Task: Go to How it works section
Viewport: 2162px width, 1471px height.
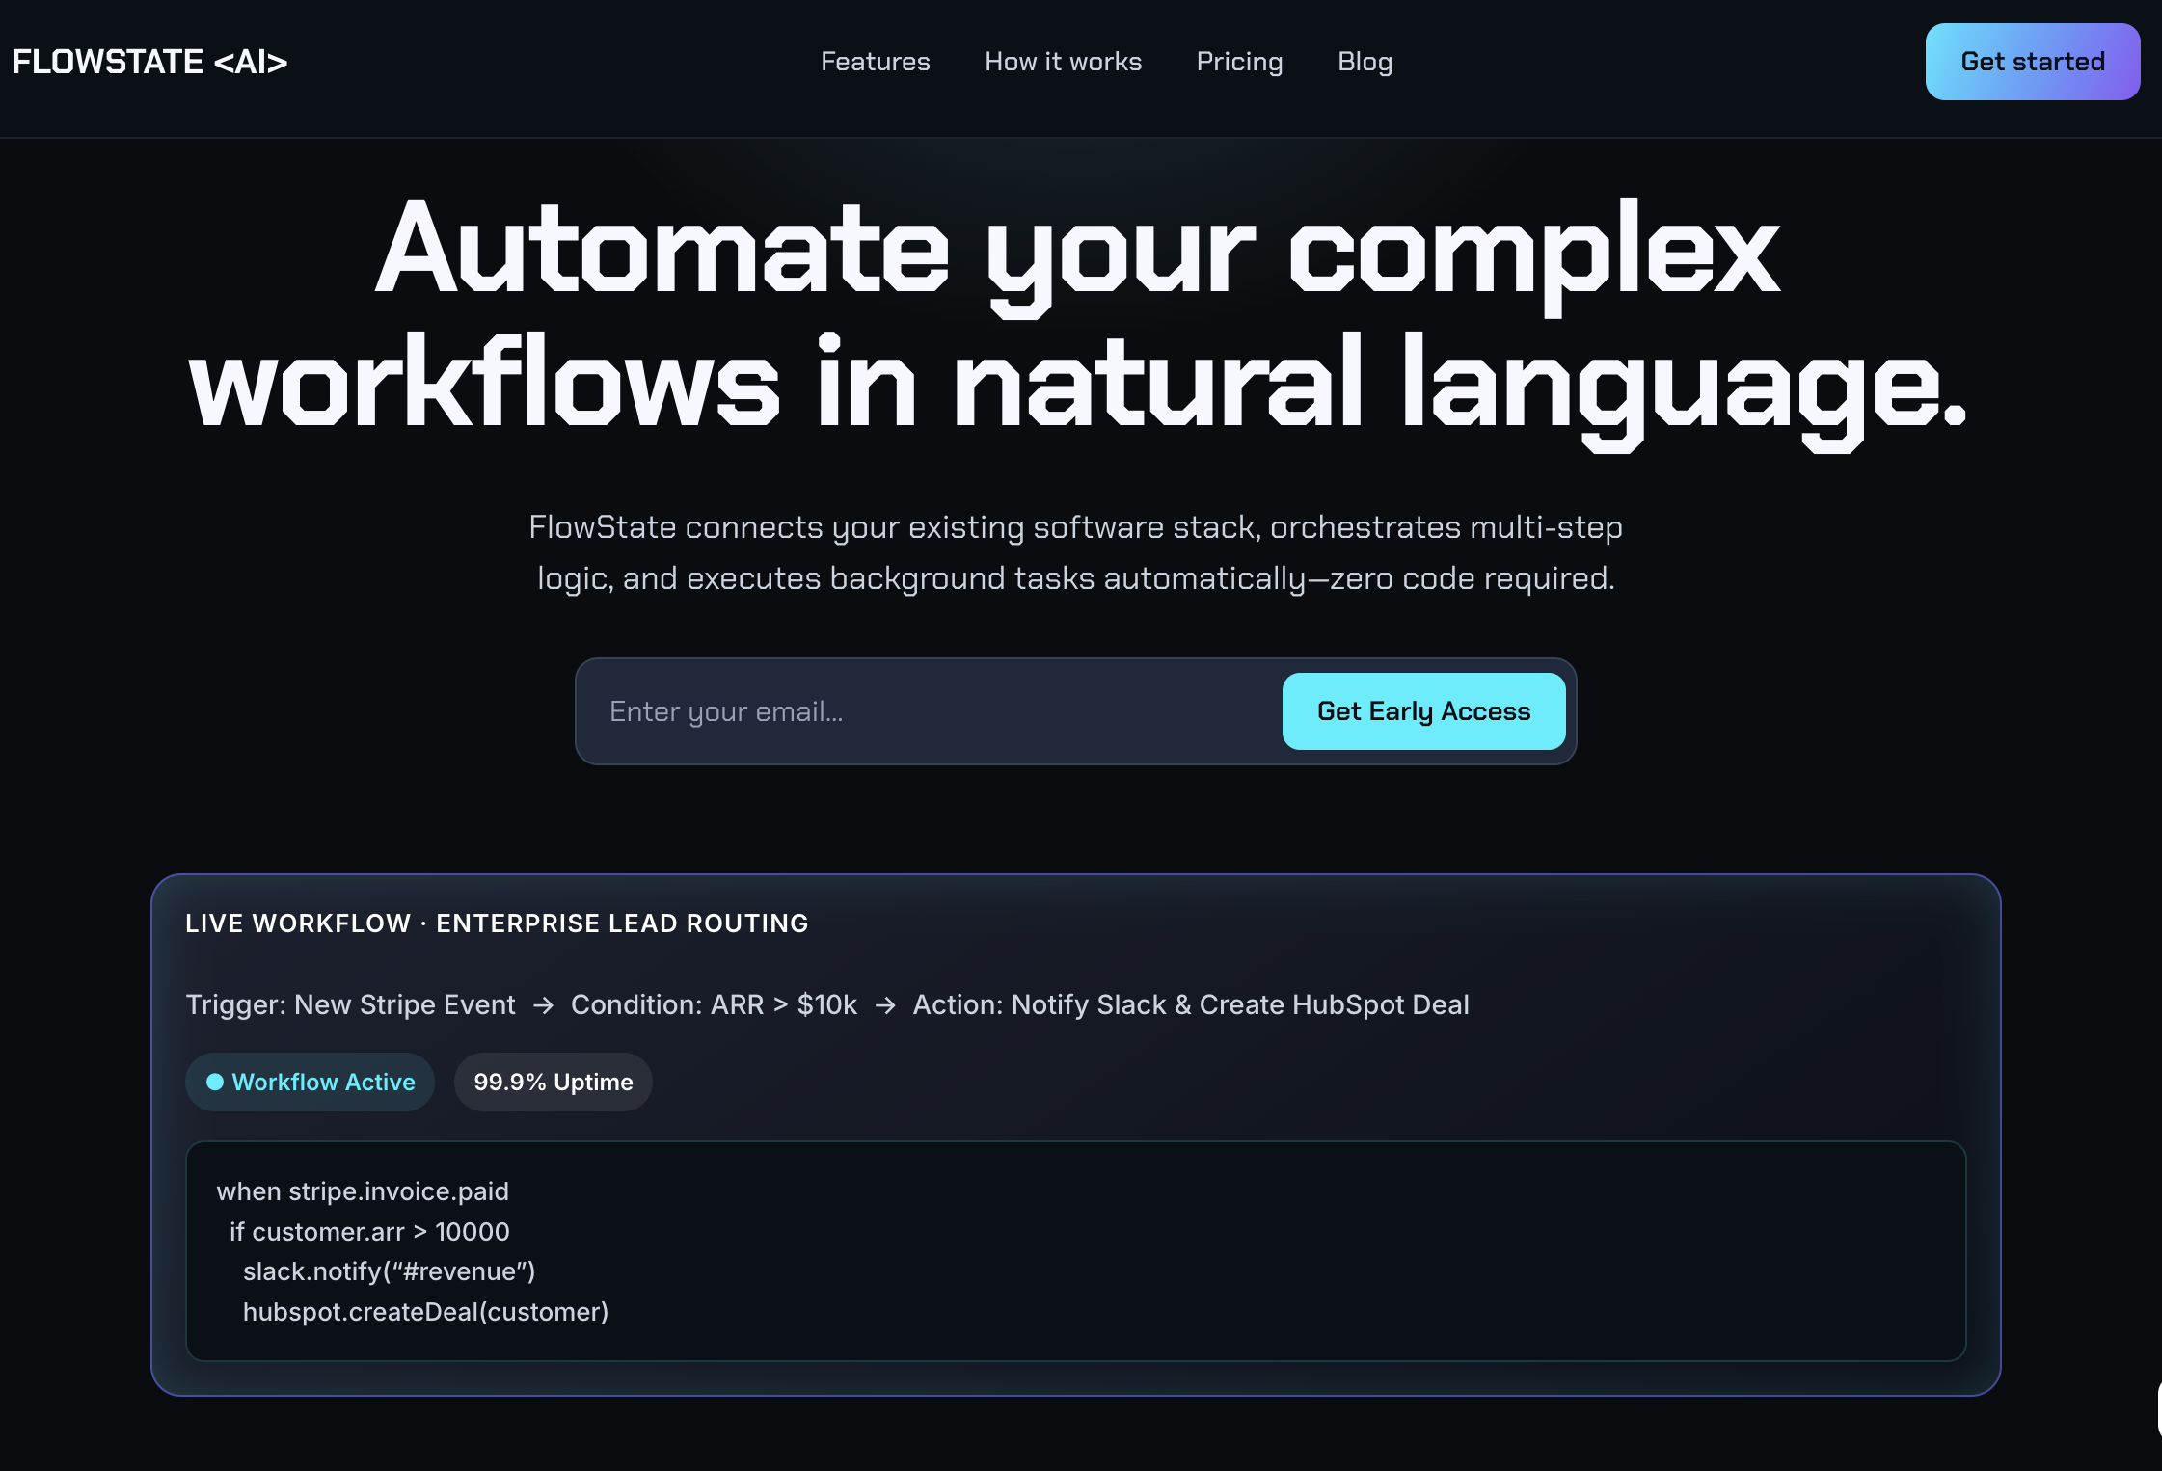Action: (1063, 62)
